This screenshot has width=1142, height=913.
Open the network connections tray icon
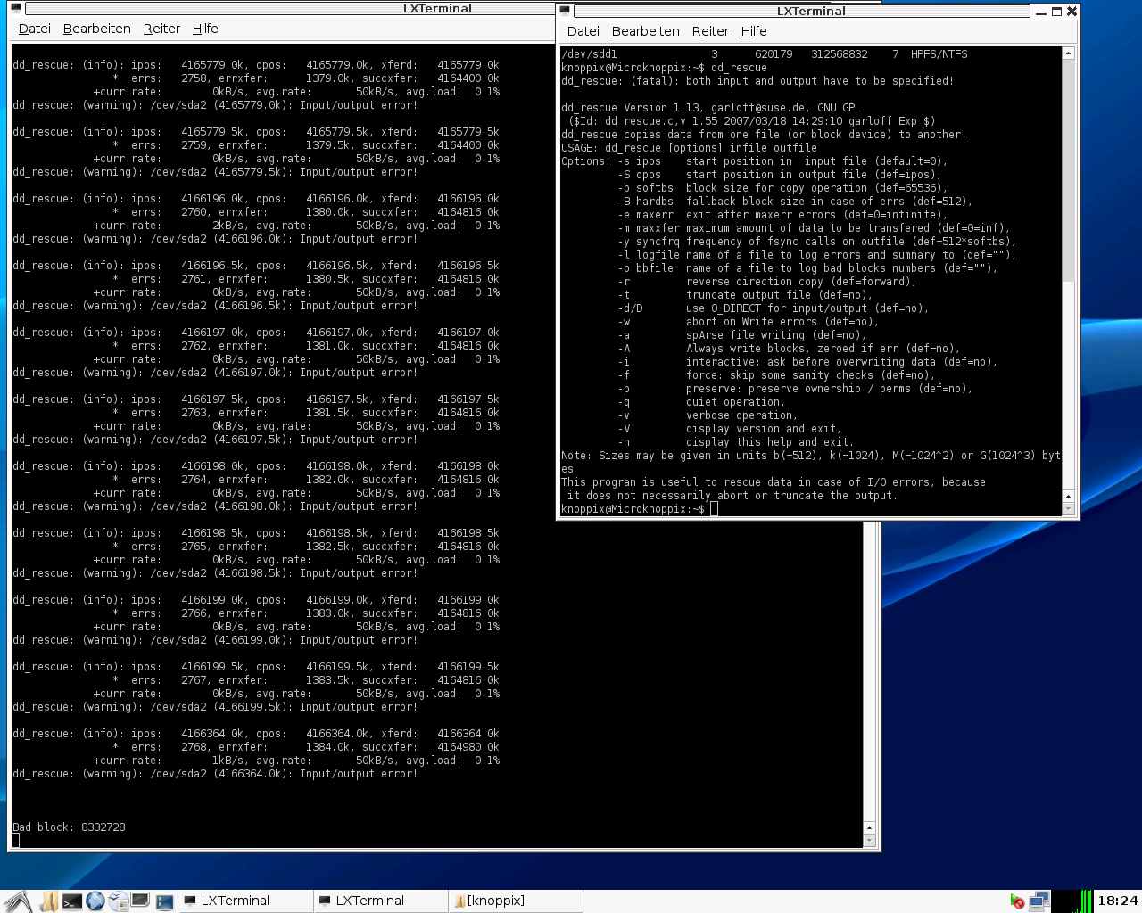pyautogui.click(x=1039, y=901)
